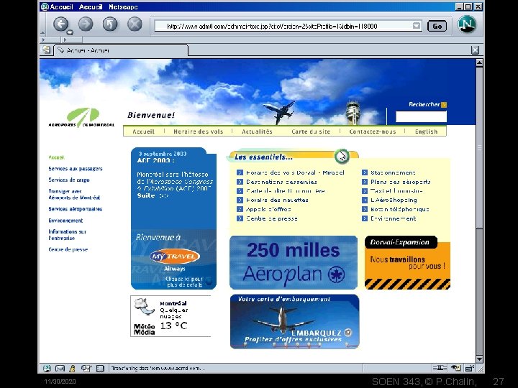518x388 pixels.
Task: Open Carte des directions routières link
Action: point(286,190)
